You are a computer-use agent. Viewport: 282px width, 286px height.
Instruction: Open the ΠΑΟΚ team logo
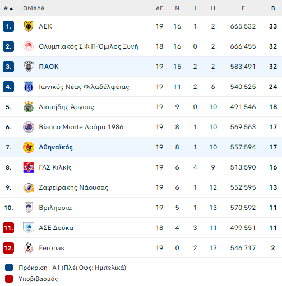coord(29,67)
